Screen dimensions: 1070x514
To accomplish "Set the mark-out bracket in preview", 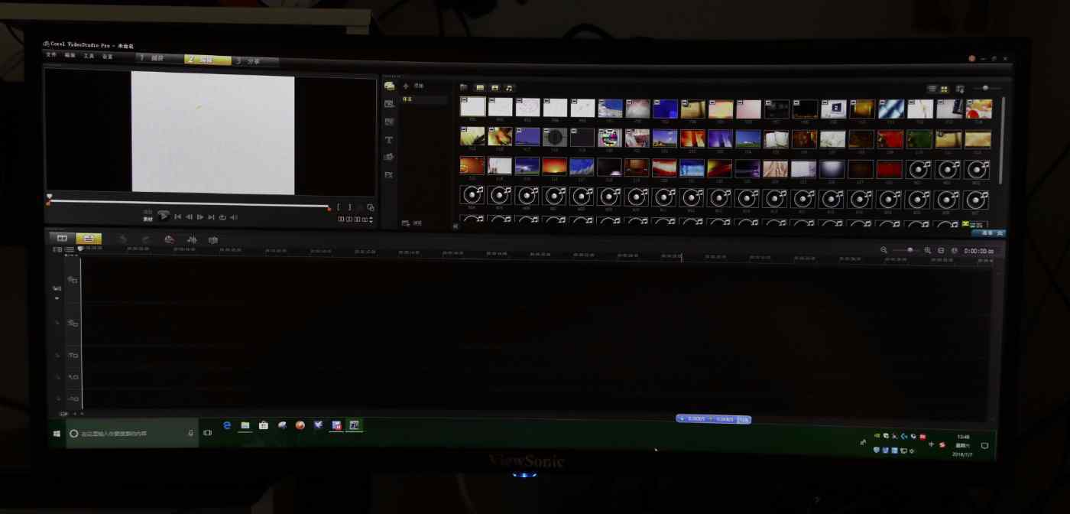I will (x=349, y=207).
